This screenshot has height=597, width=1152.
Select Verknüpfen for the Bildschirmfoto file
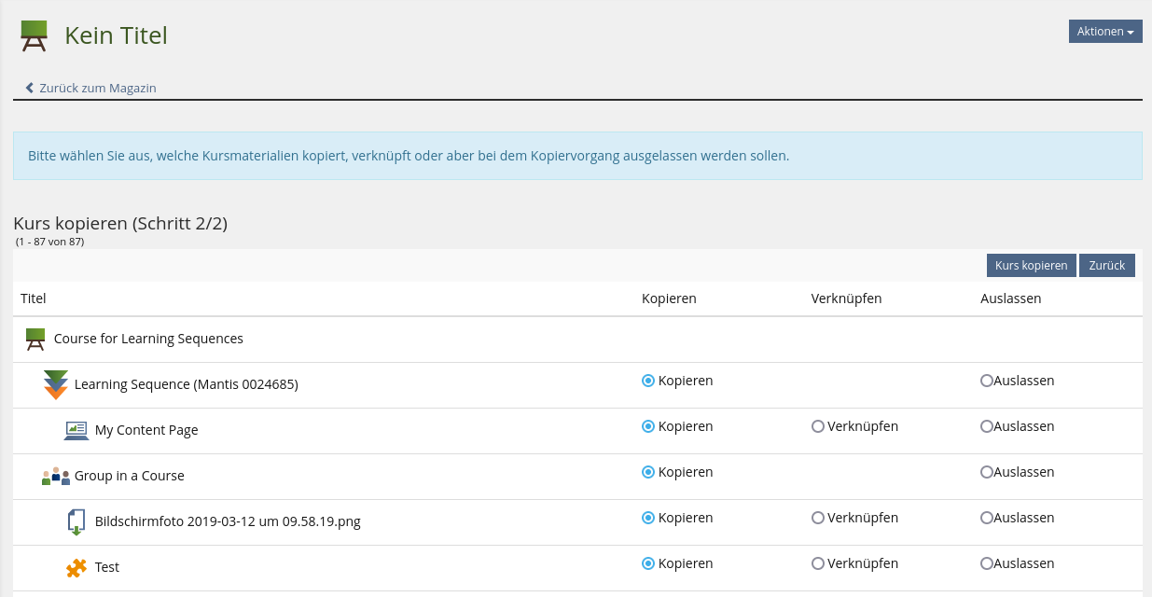(818, 518)
